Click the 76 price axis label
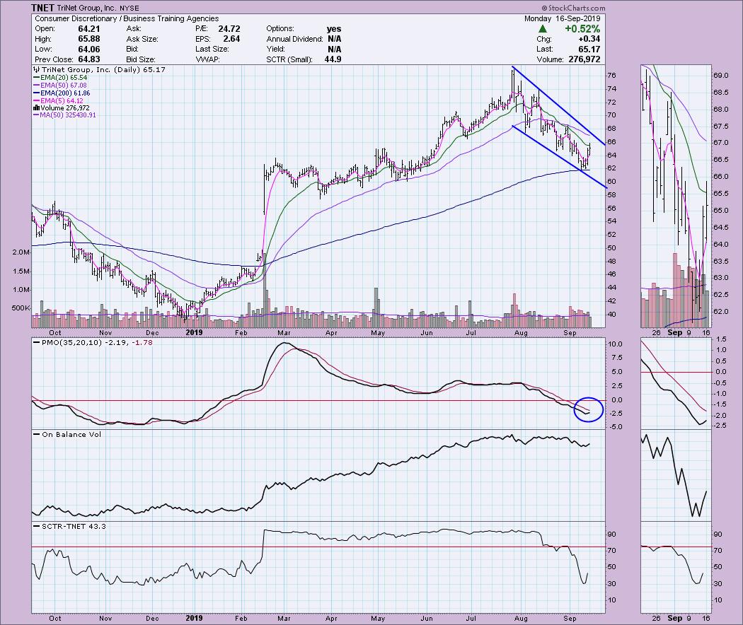This screenshot has height=625, width=743. click(x=611, y=75)
